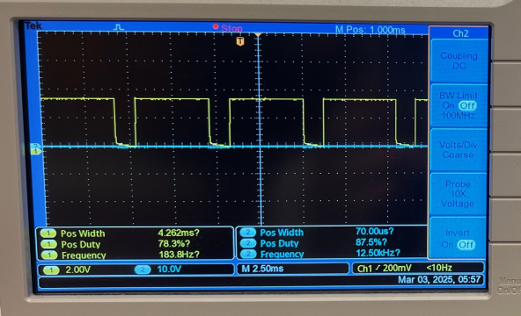Open the Coupling DC selector
Screen dimensions: 521x316
point(459,61)
